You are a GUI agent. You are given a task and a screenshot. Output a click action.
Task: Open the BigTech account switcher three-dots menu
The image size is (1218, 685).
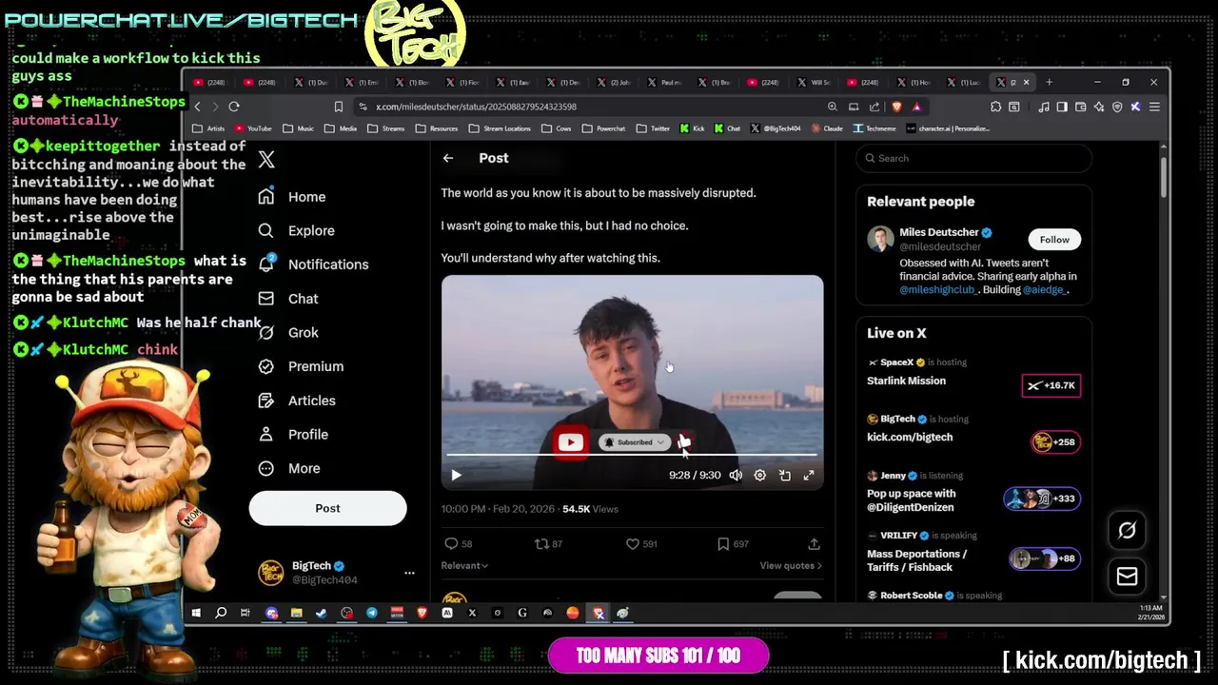[409, 573]
